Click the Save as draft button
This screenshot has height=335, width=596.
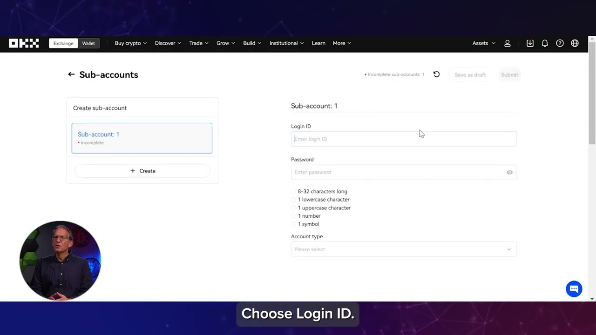(x=470, y=74)
